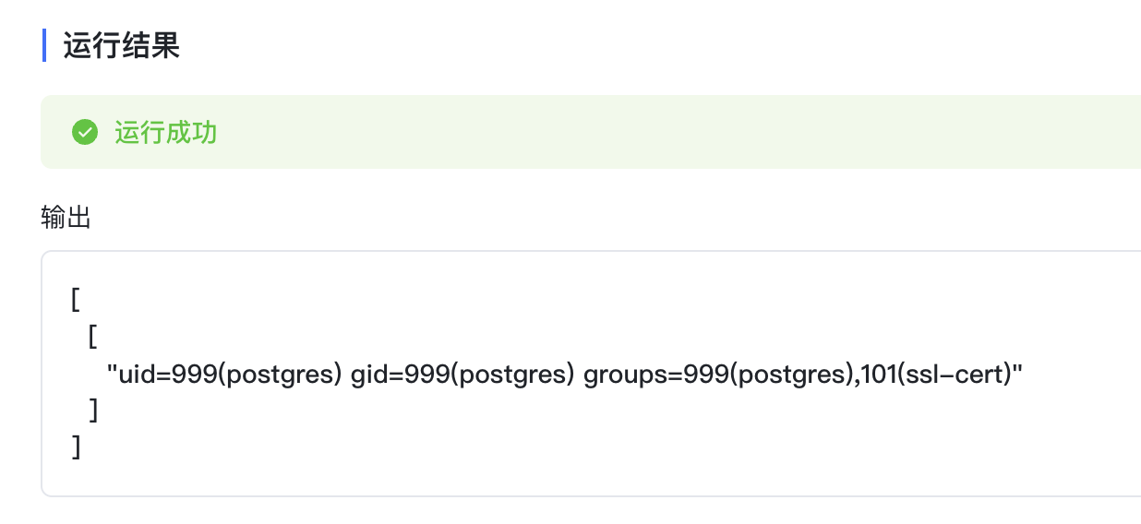Click the 运行成功 status text
The height and width of the screenshot is (524, 1141).
point(166,132)
